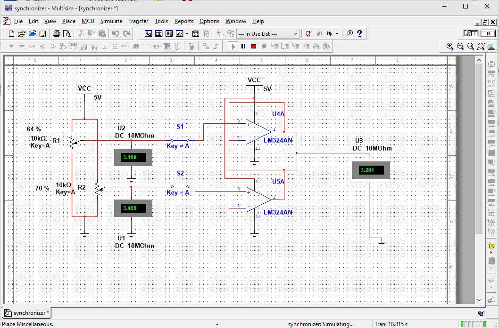Viewport: 499px width, 328px height.
Task: Click the Zoom In magnifier icon
Action: coord(449,46)
